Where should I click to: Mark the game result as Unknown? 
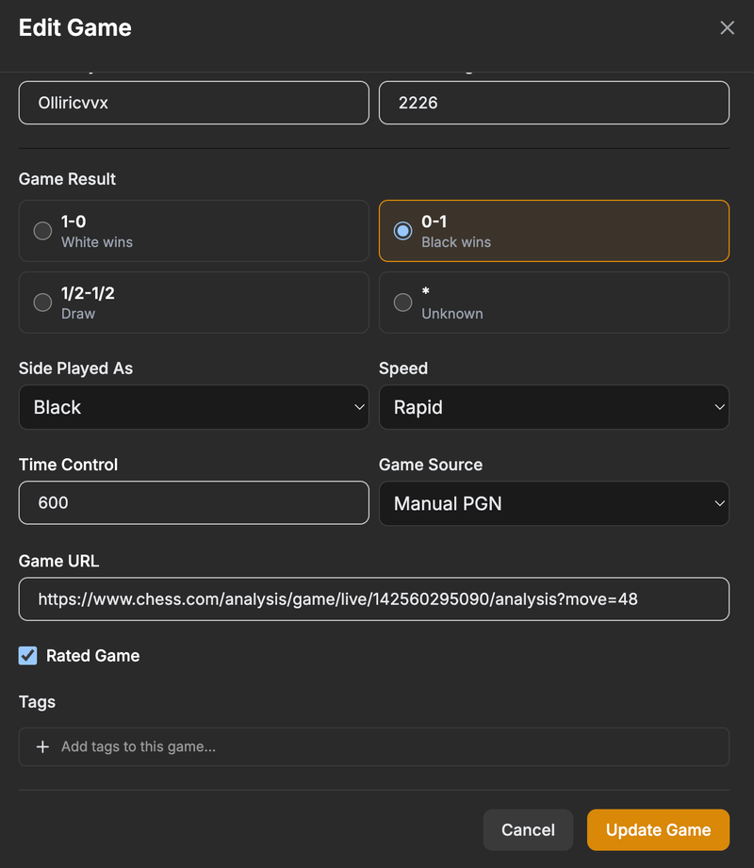(402, 303)
